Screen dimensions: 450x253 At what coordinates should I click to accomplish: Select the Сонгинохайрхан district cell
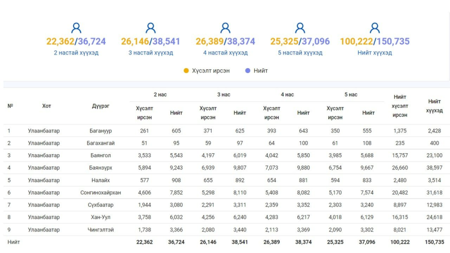click(x=100, y=192)
